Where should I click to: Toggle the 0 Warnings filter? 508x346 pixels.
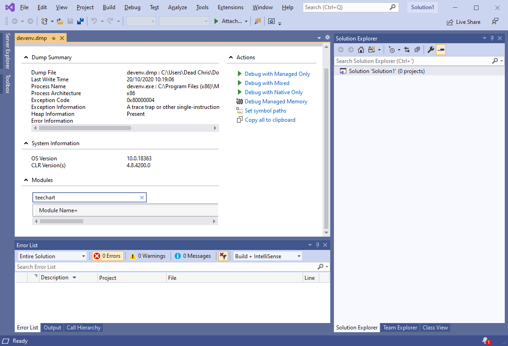(x=147, y=256)
